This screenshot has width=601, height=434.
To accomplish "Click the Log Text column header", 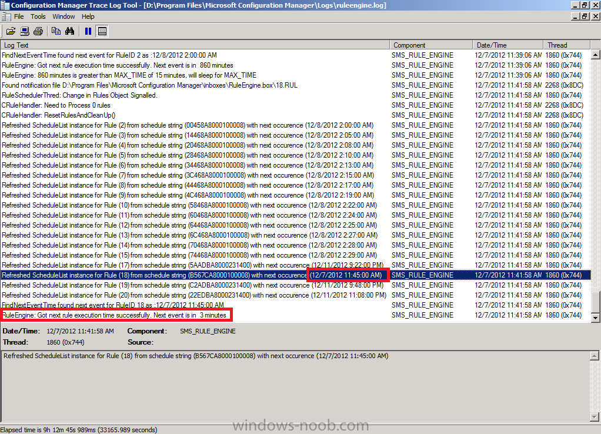I will point(195,45).
